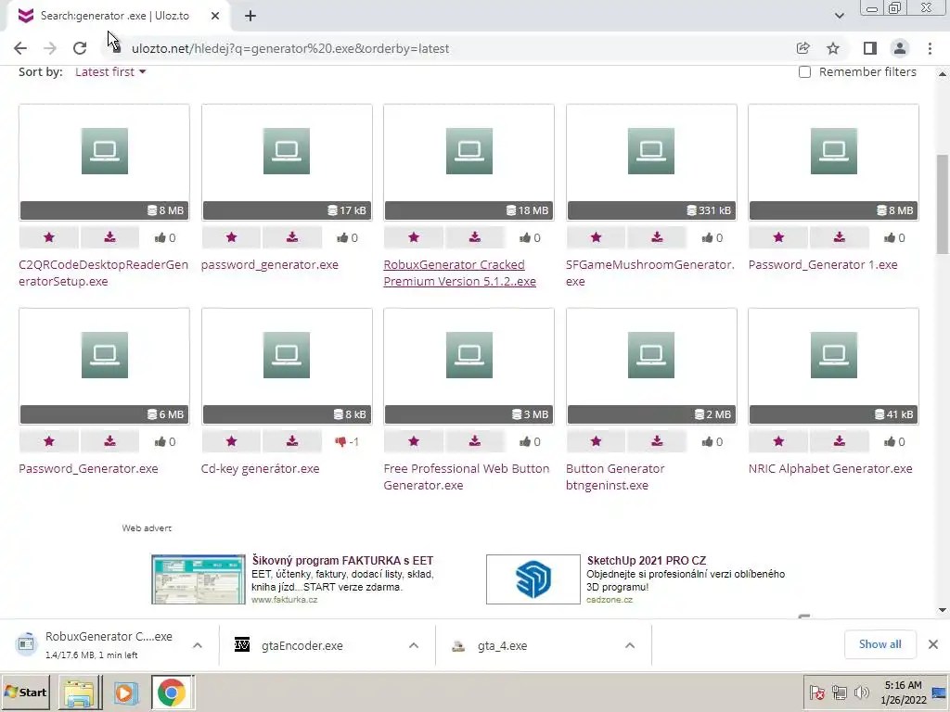This screenshot has height=712, width=950.
Task: Close the Uloz.to tab
Action: point(215,16)
